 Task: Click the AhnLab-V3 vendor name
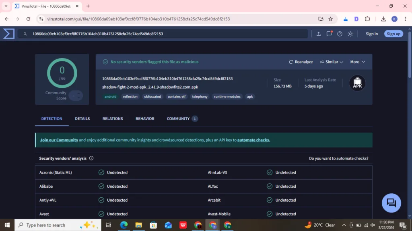click(217, 172)
